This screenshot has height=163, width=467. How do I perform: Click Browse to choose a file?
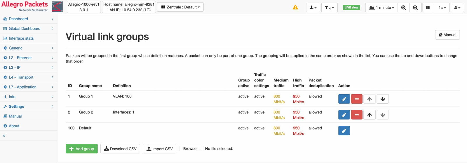(x=191, y=149)
